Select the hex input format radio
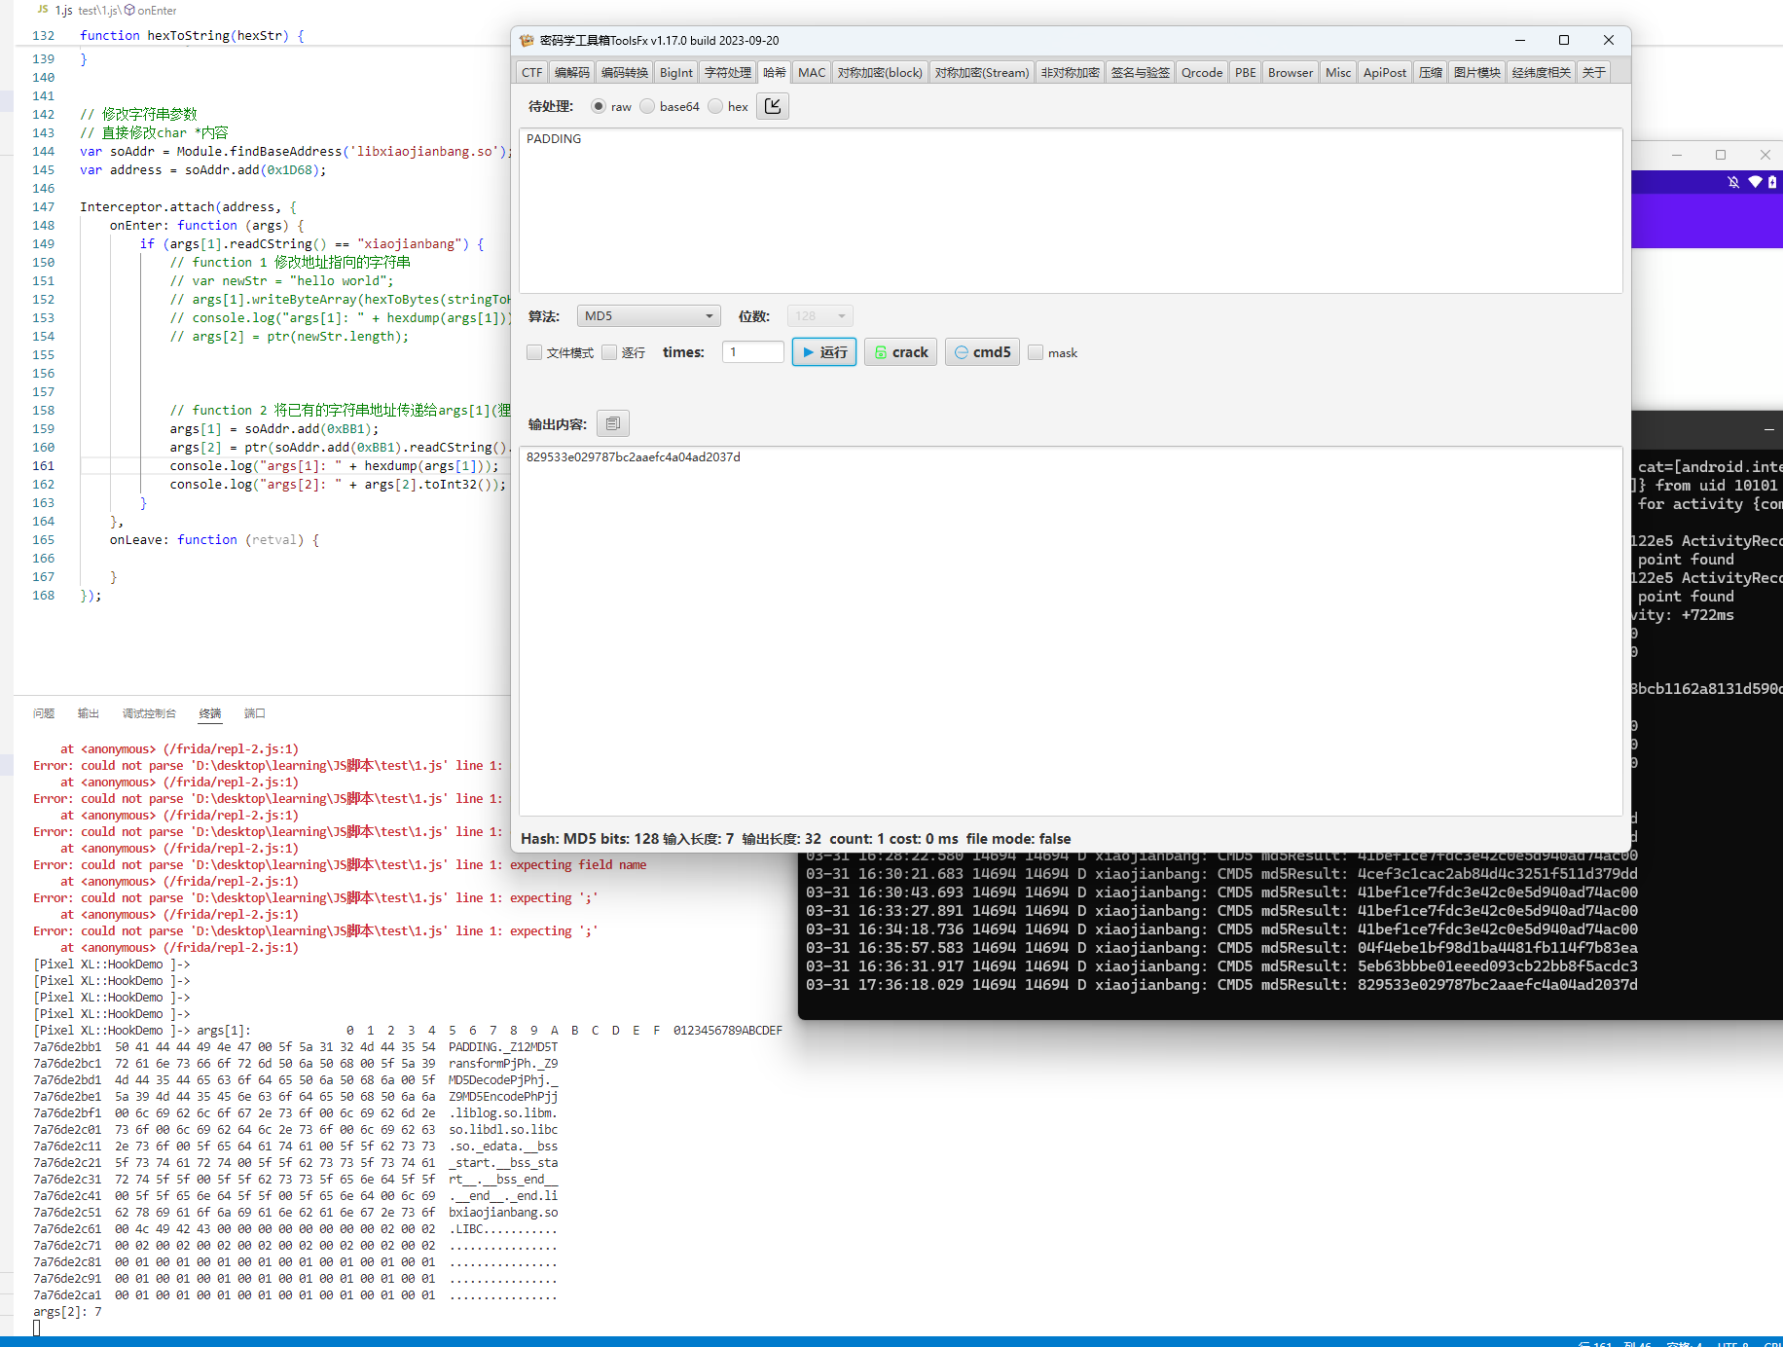1783x1347 pixels. [716, 107]
